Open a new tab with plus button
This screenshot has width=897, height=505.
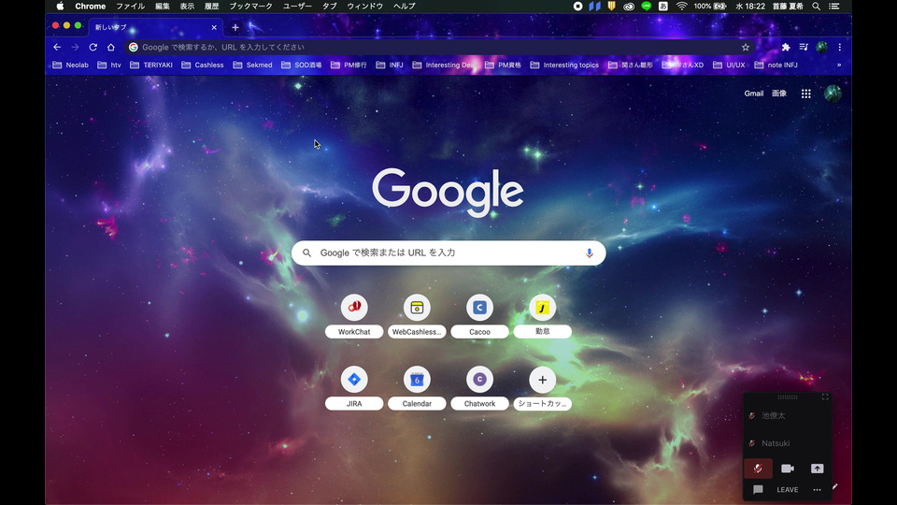pyautogui.click(x=235, y=27)
